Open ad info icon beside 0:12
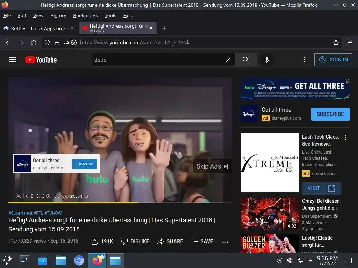358x268 pixels. 48,196
